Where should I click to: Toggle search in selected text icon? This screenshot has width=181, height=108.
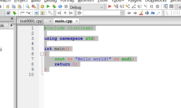(147, 13)
